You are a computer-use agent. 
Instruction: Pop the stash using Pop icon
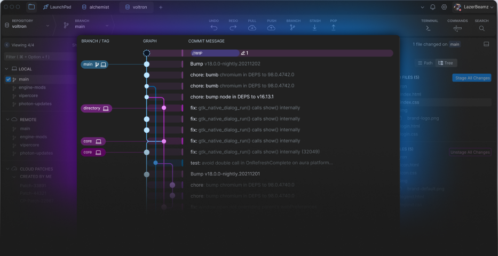[x=334, y=27]
